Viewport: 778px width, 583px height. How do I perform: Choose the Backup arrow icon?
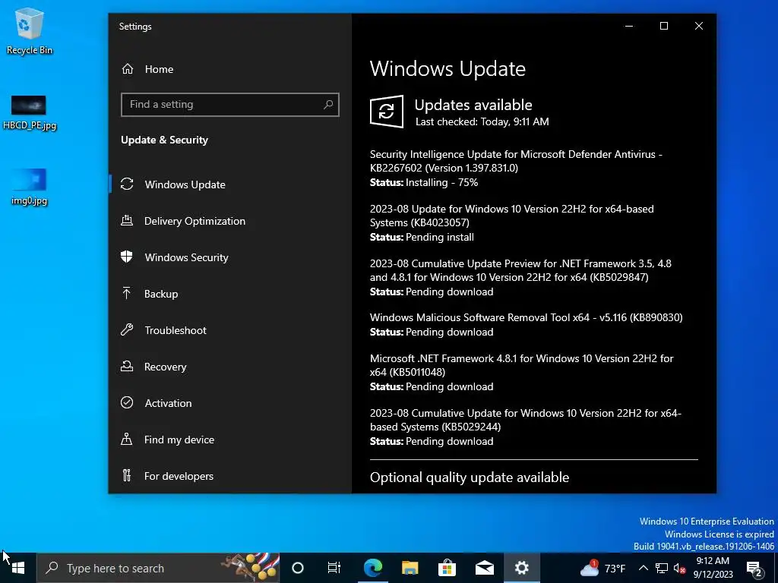coord(127,294)
